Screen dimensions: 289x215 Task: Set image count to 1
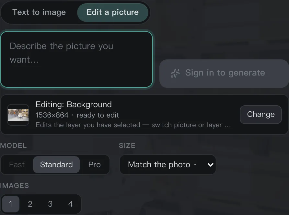point(11,204)
